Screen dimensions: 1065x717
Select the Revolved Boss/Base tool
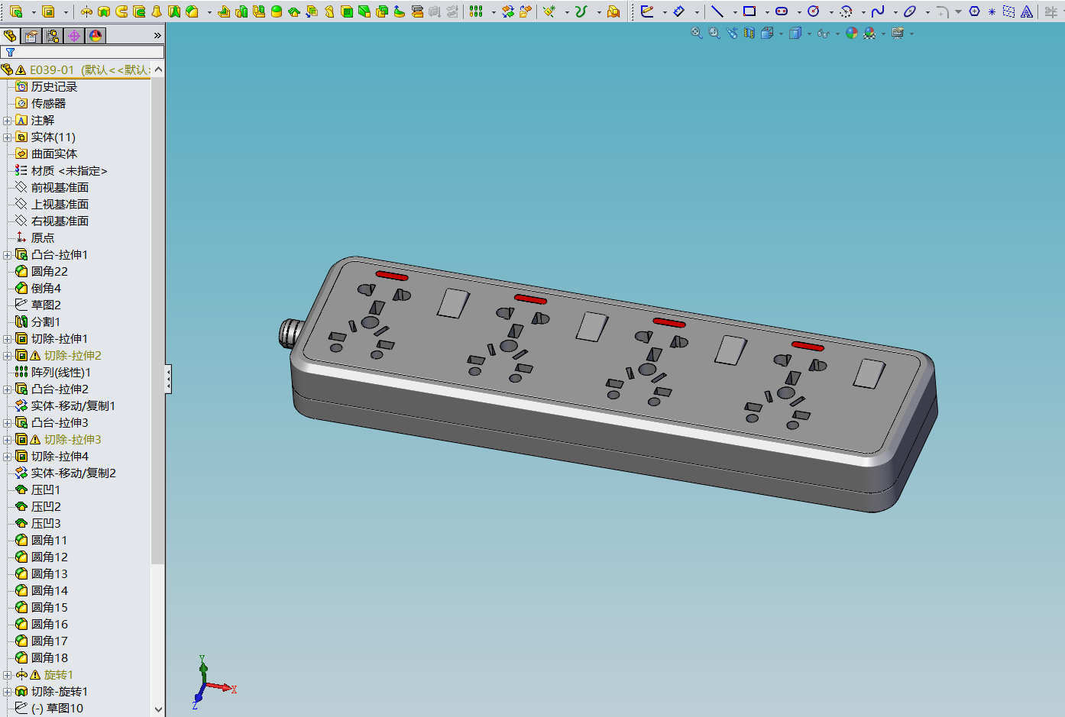tap(86, 11)
